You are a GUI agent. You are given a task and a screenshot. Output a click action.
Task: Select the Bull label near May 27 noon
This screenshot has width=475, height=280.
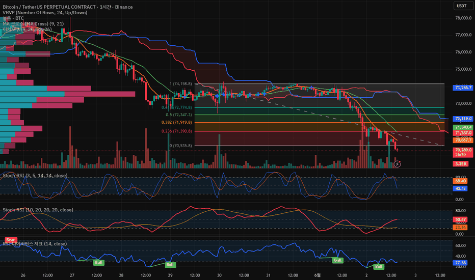[x=99, y=263]
